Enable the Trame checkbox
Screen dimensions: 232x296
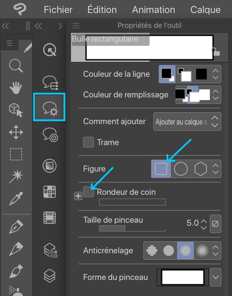89,142
